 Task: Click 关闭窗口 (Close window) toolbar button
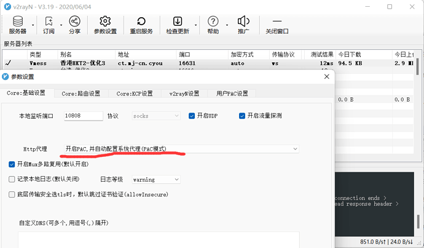277,25
